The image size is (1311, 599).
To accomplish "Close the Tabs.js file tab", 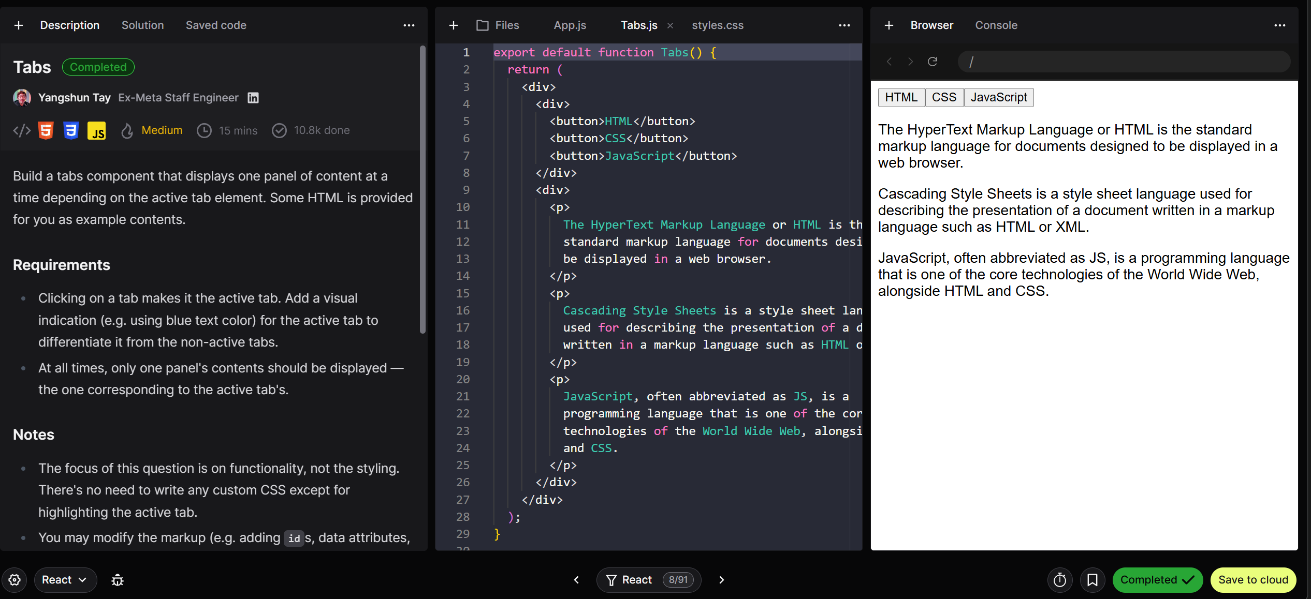I will click(670, 25).
